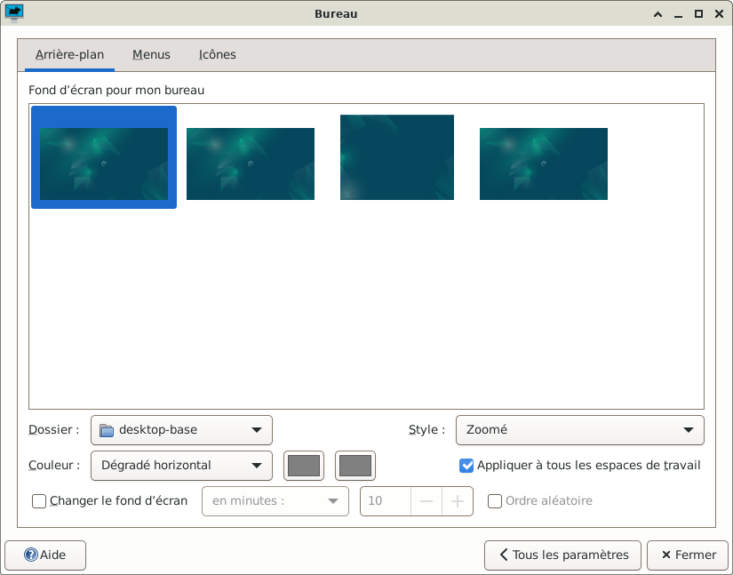Open the second color swatch picker

[x=355, y=466]
